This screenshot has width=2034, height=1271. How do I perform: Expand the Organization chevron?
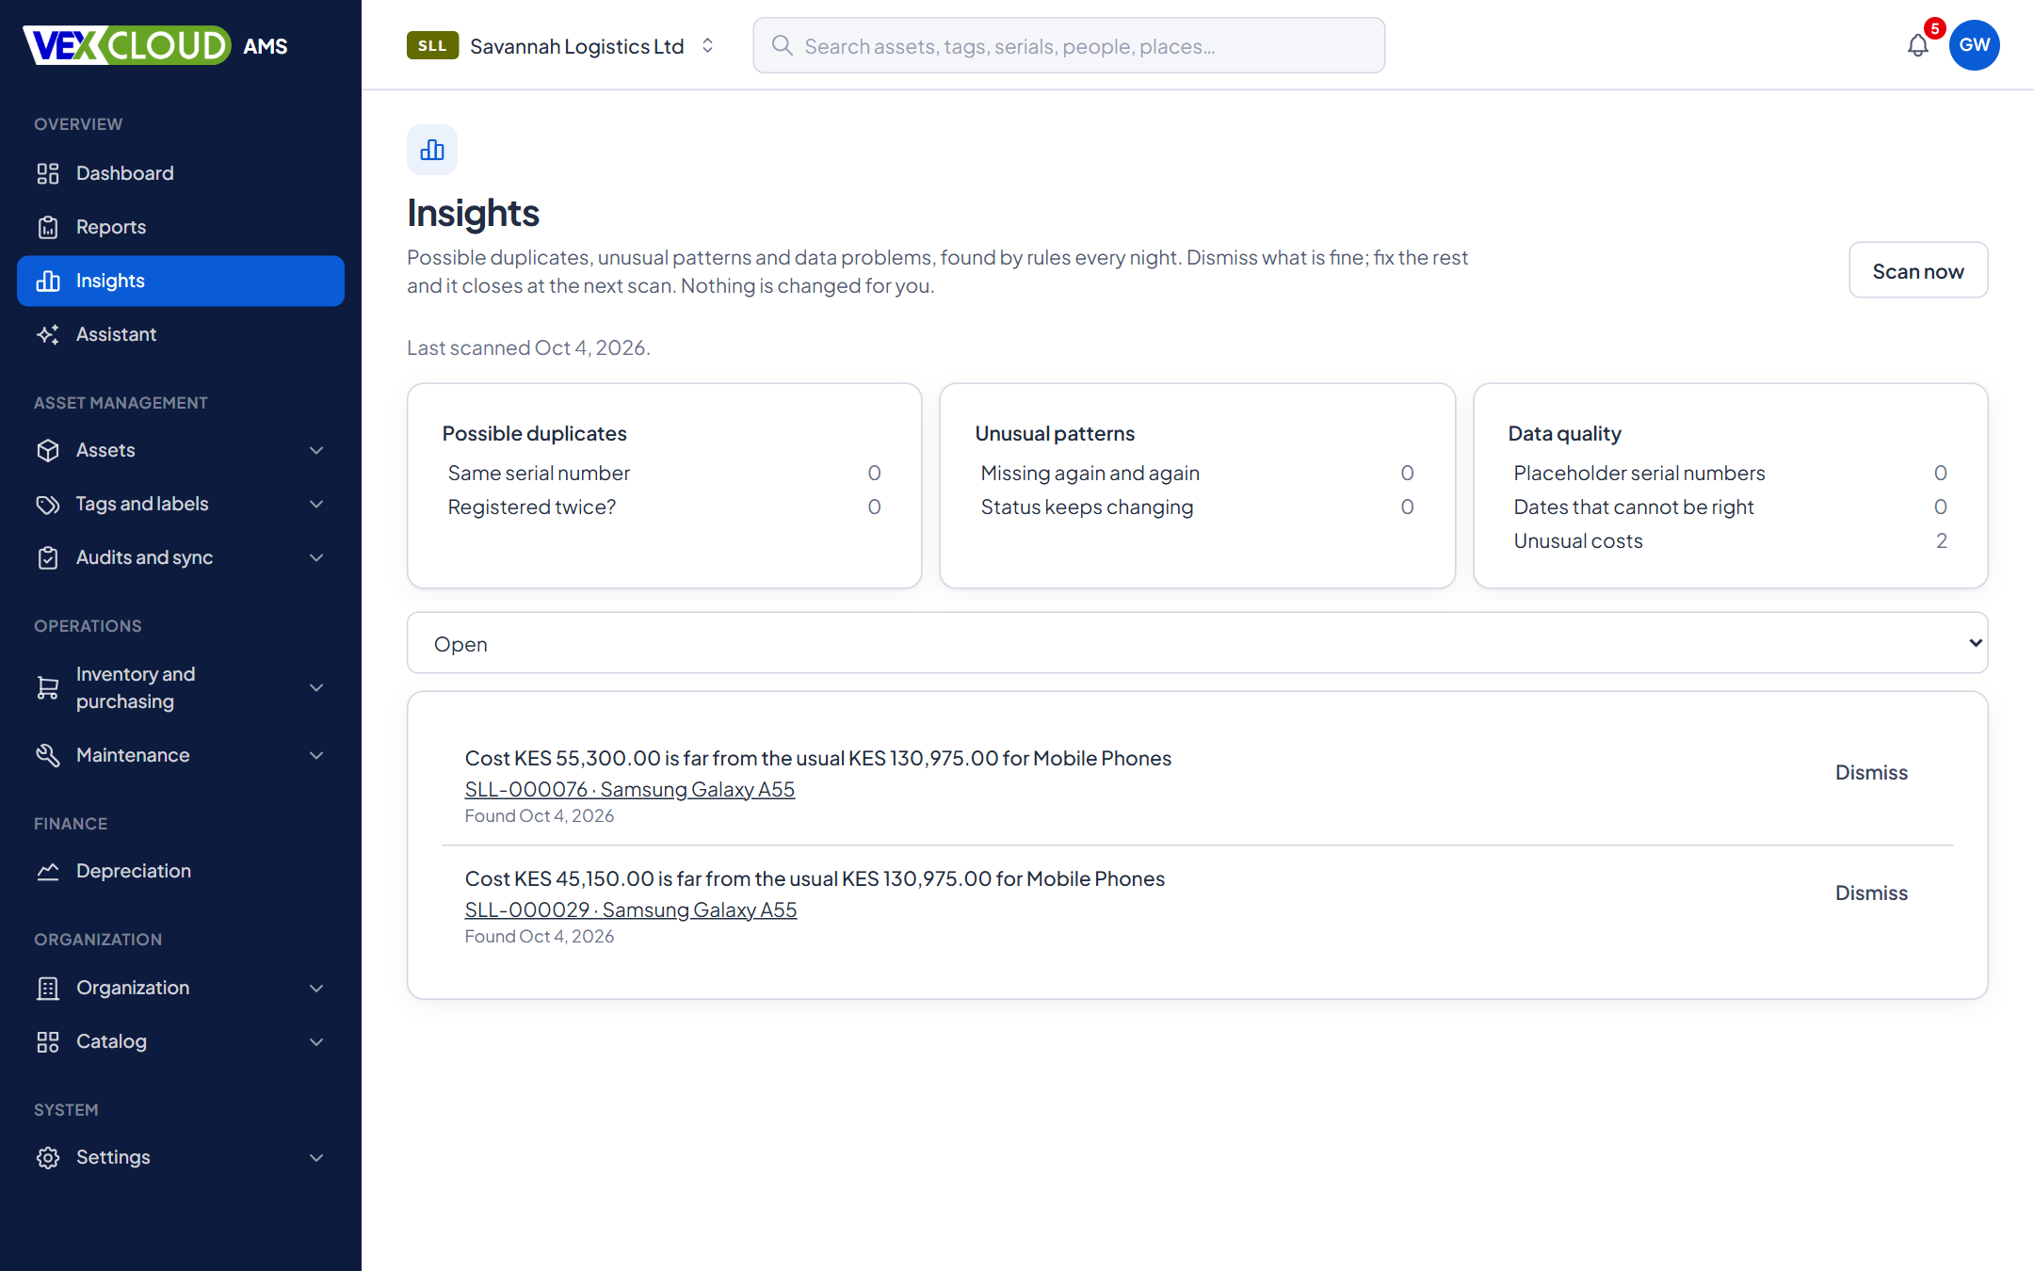(316, 988)
